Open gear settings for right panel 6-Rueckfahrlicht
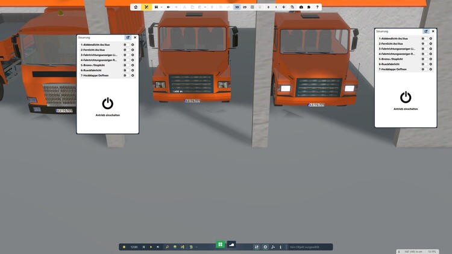Image resolution: width=452 pixels, height=254 pixels. pyautogui.click(x=431, y=65)
